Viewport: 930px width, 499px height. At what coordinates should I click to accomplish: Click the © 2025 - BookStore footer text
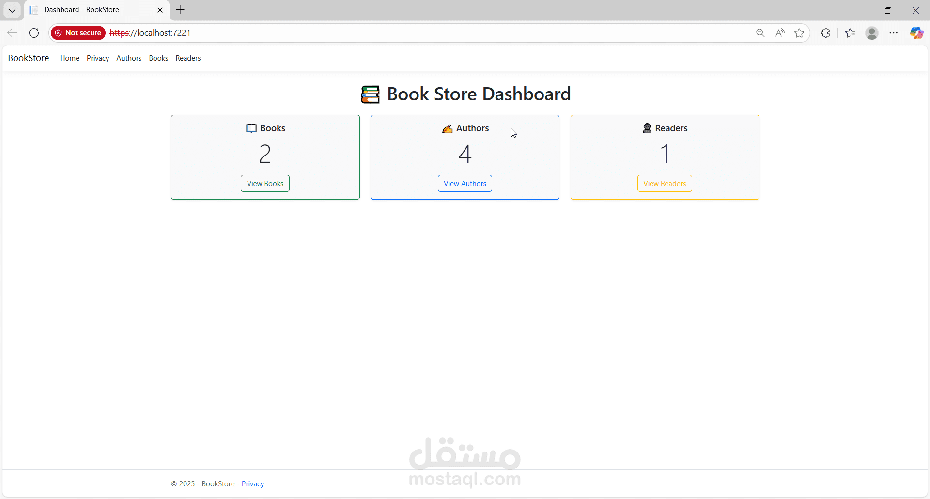coord(203,484)
